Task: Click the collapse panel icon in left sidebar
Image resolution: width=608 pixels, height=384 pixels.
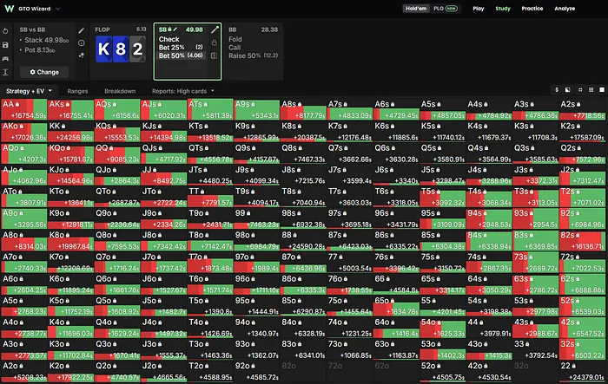Action: click(5, 72)
